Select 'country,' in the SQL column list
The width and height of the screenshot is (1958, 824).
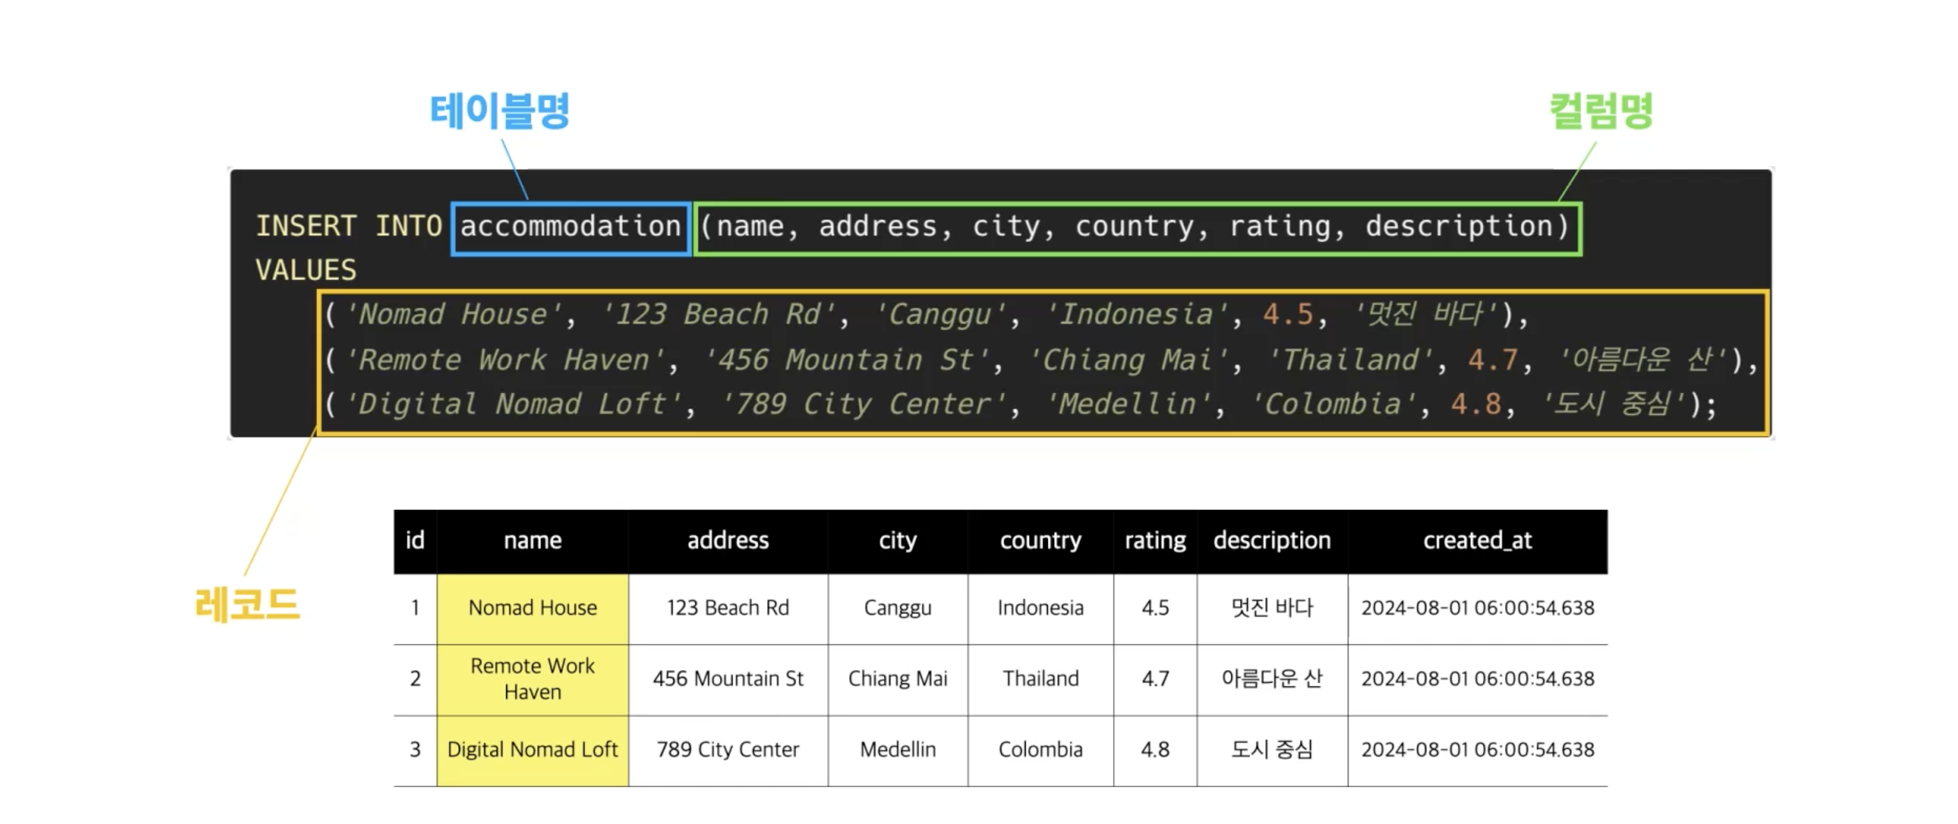tap(1142, 226)
